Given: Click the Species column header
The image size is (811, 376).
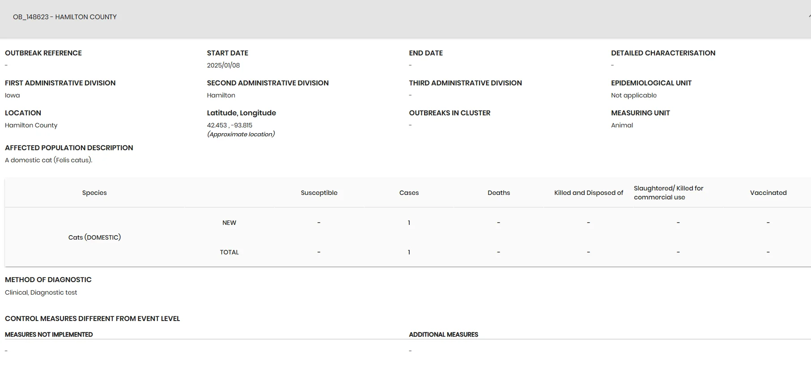Looking at the screenshot, I should (x=94, y=193).
